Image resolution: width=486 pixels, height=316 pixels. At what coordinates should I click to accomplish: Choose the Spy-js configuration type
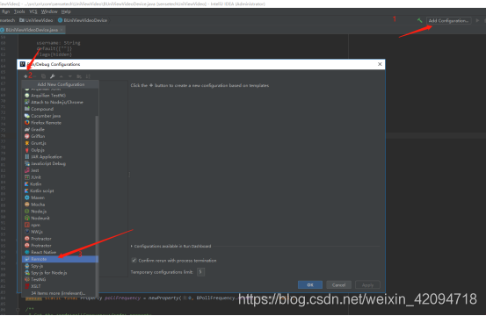coord(60,266)
